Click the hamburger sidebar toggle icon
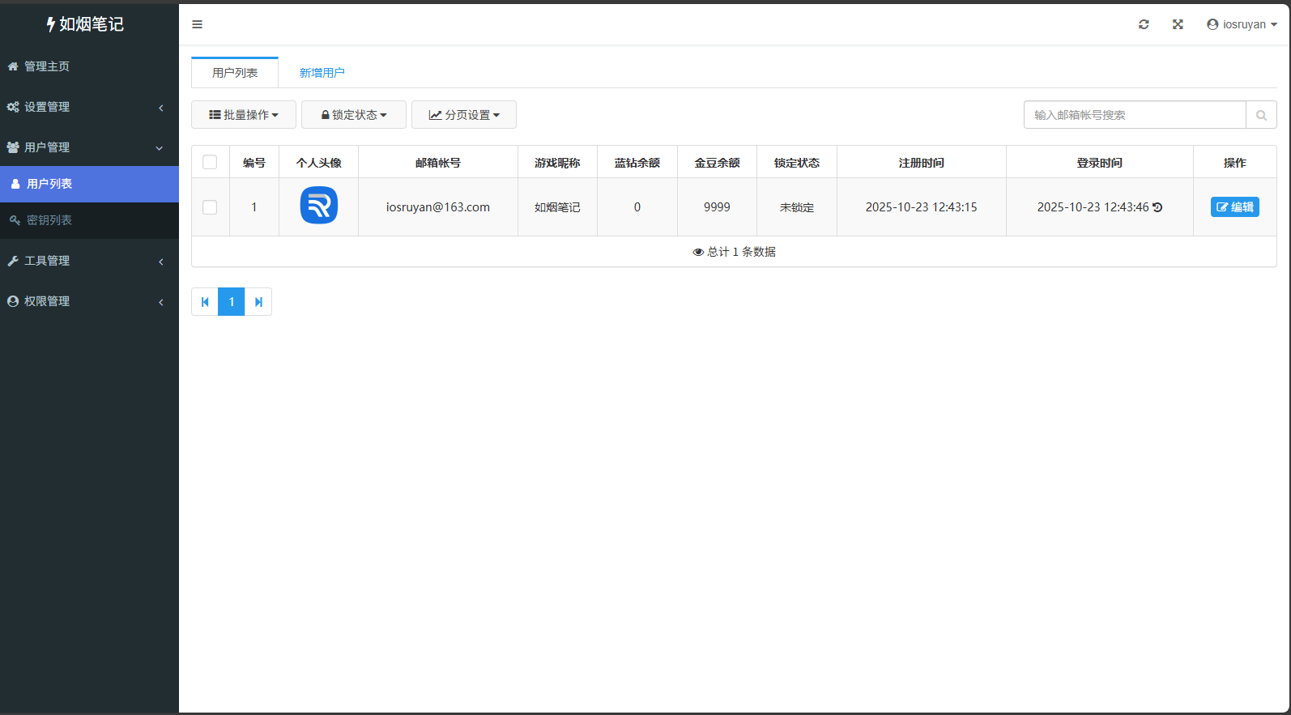This screenshot has height=715, width=1291. (197, 24)
